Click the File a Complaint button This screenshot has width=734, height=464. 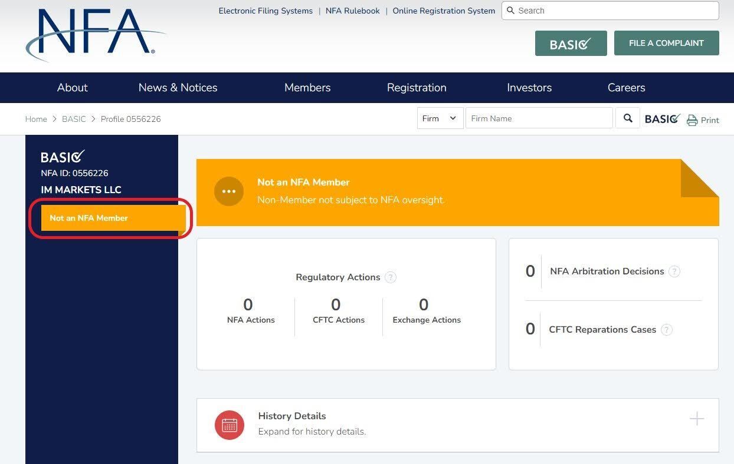pos(667,43)
